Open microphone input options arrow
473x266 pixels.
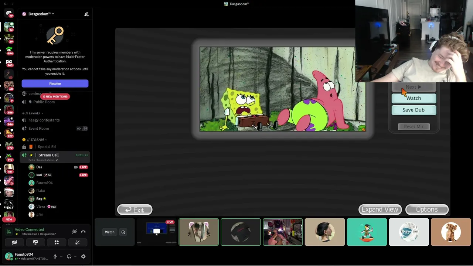pyautogui.click(x=61, y=256)
